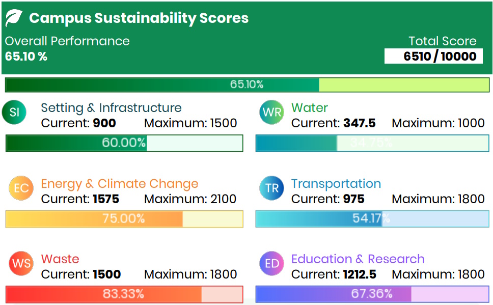The height and width of the screenshot is (305, 493).
Task: Click the WS waste badge icon
Action: click(21, 264)
